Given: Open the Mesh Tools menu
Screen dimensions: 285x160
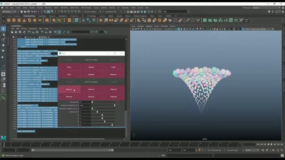Looking at the screenshot, I should [74, 8].
